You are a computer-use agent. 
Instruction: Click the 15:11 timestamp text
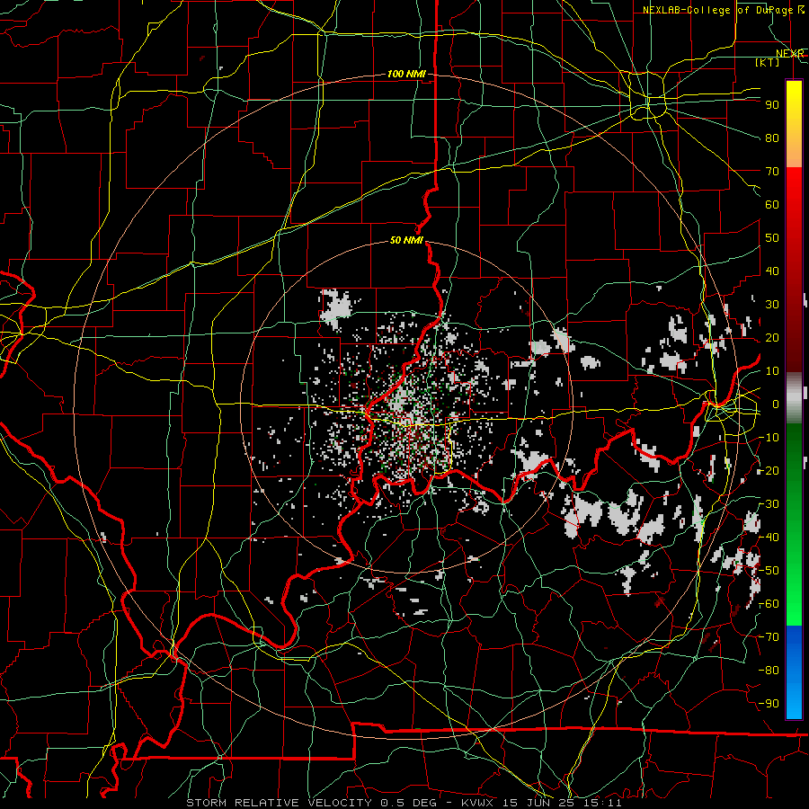606,803
